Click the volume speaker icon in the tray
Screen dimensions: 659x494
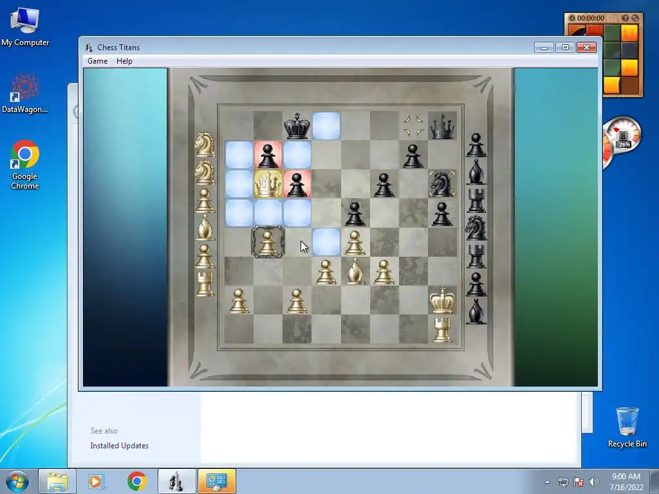click(593, 482)
